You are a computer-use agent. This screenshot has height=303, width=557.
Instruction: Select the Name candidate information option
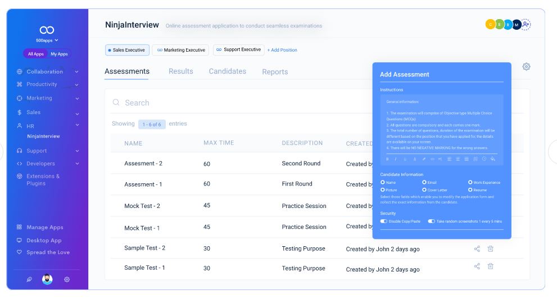383,182
